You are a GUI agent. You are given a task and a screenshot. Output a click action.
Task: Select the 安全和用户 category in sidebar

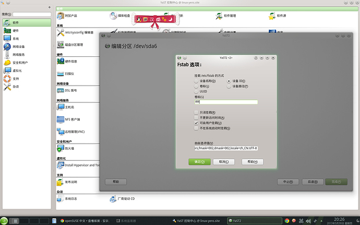click(x=27, y=63)
